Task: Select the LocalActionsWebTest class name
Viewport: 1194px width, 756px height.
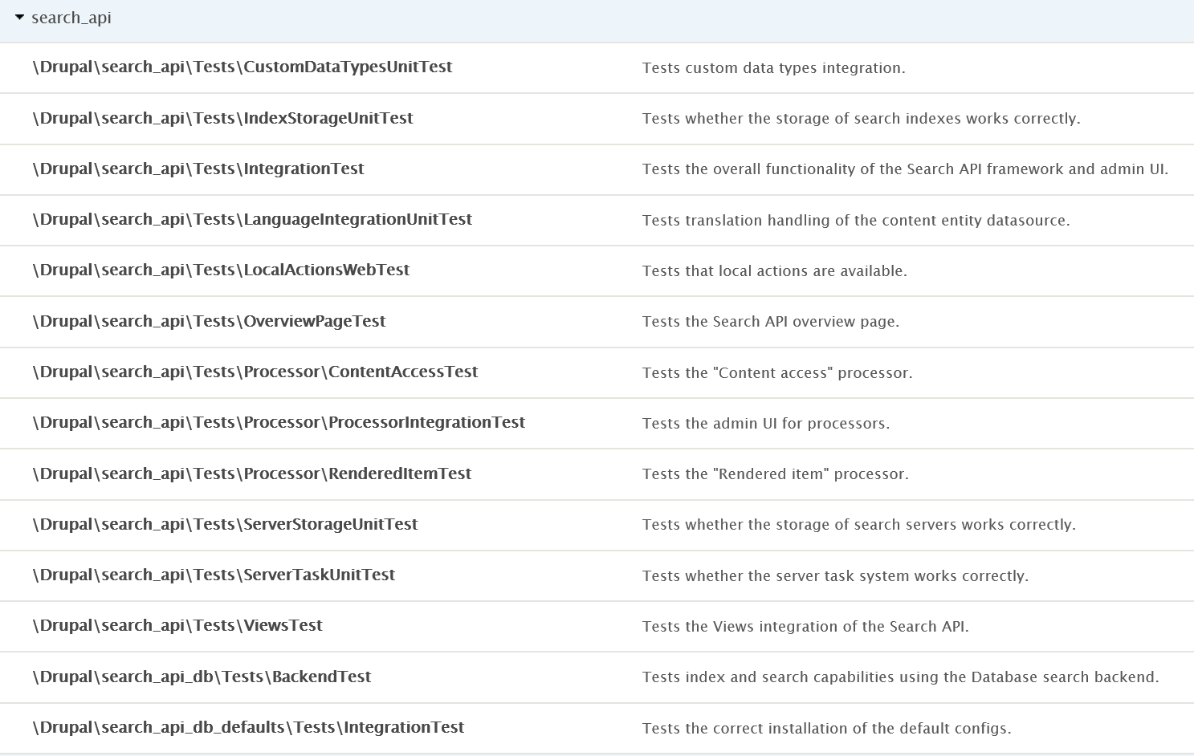Action: tap(221, 270)
